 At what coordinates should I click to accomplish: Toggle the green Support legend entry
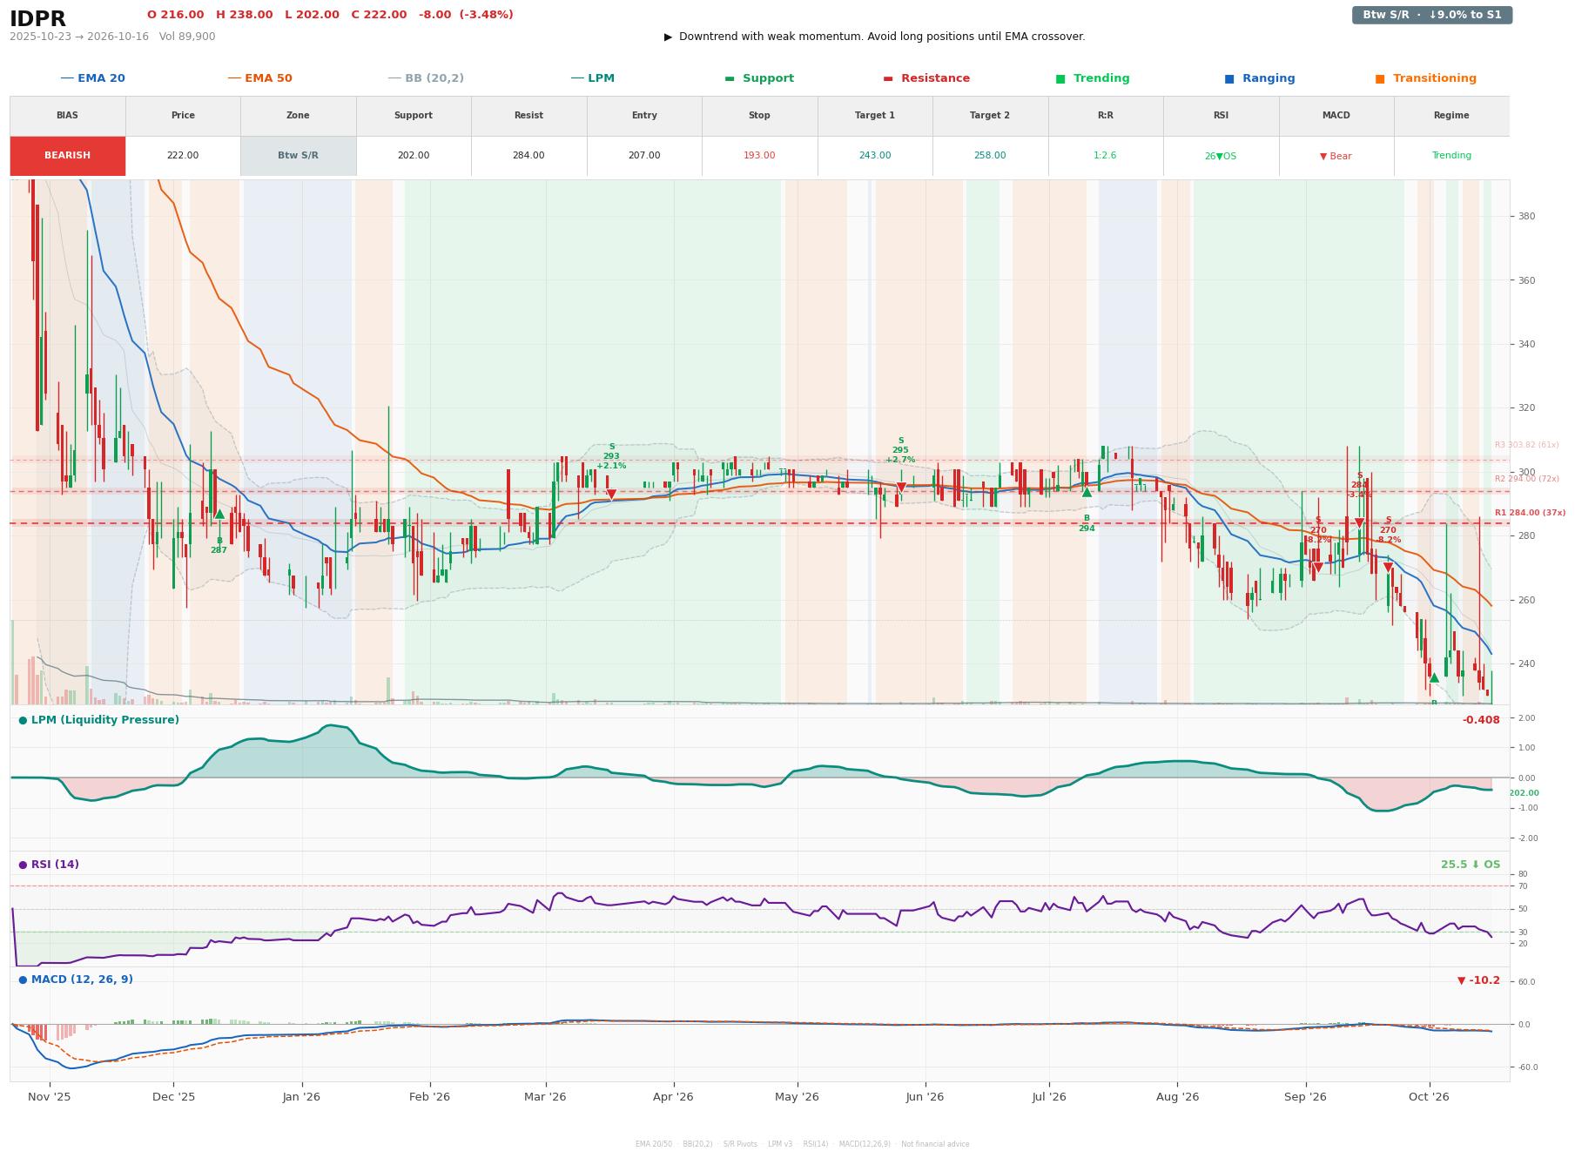click(759, 78)
